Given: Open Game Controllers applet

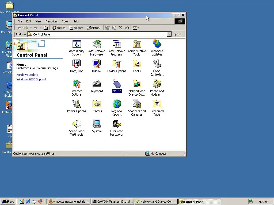Looking at the screenshot, I should pyautogui.click(x=157, y=68).
